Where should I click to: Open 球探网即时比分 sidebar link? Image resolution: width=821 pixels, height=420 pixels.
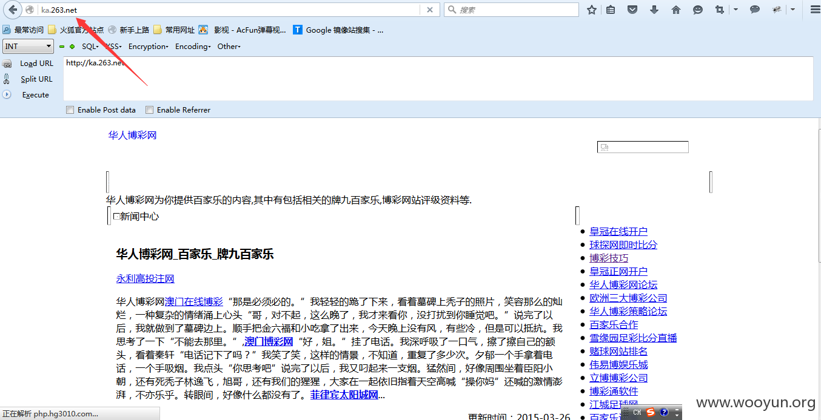(x=623, y=245)
